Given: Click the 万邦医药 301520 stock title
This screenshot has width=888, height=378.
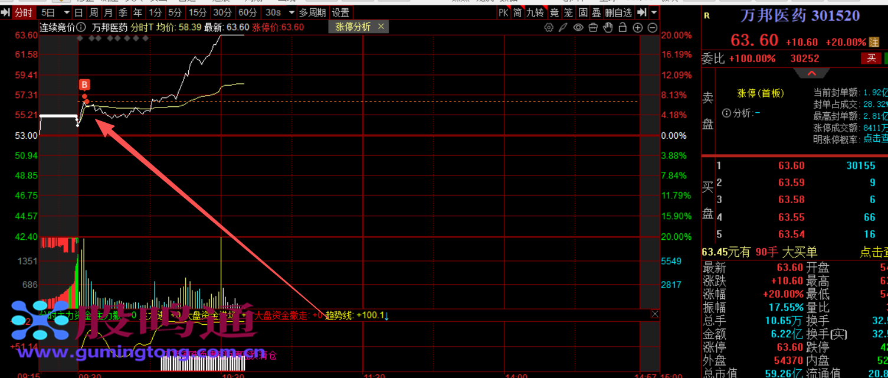Looking at the screenshot, I should (800, 16).
